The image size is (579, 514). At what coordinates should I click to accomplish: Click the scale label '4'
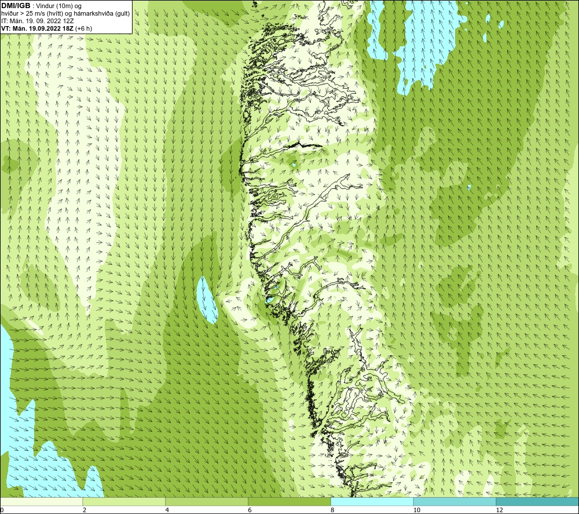167,510
